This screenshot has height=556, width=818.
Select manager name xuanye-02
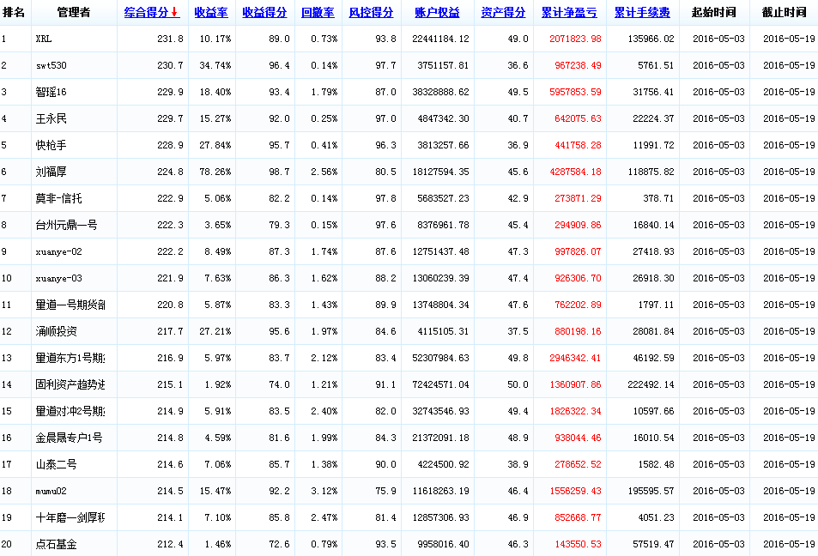tap(58, 252)
